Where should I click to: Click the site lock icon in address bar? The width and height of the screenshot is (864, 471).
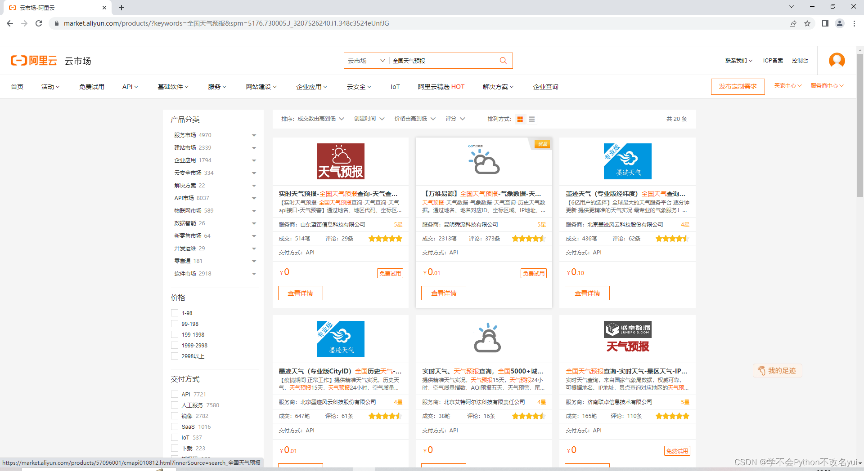click(x=57, y=23)
